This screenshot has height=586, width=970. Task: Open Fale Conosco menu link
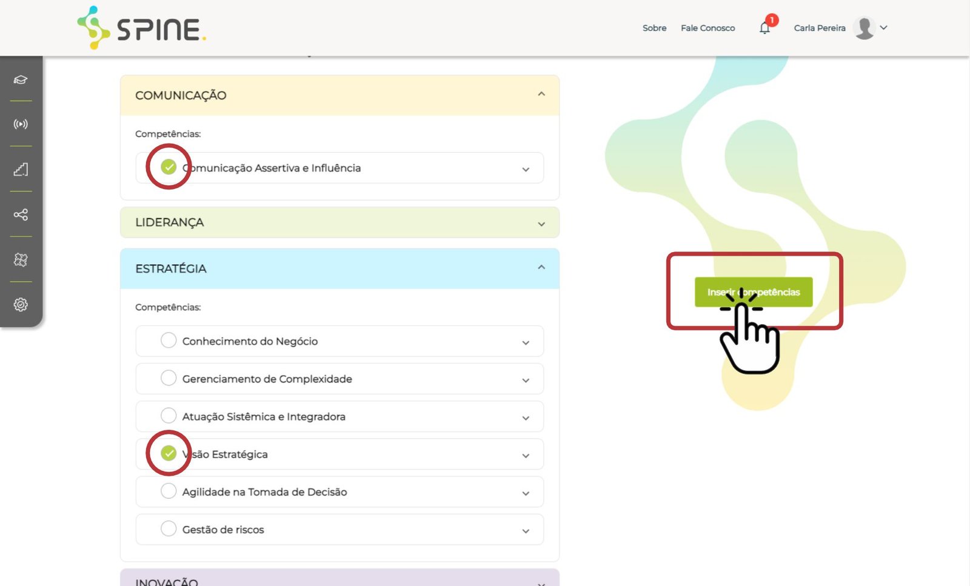tap(707, 28)
